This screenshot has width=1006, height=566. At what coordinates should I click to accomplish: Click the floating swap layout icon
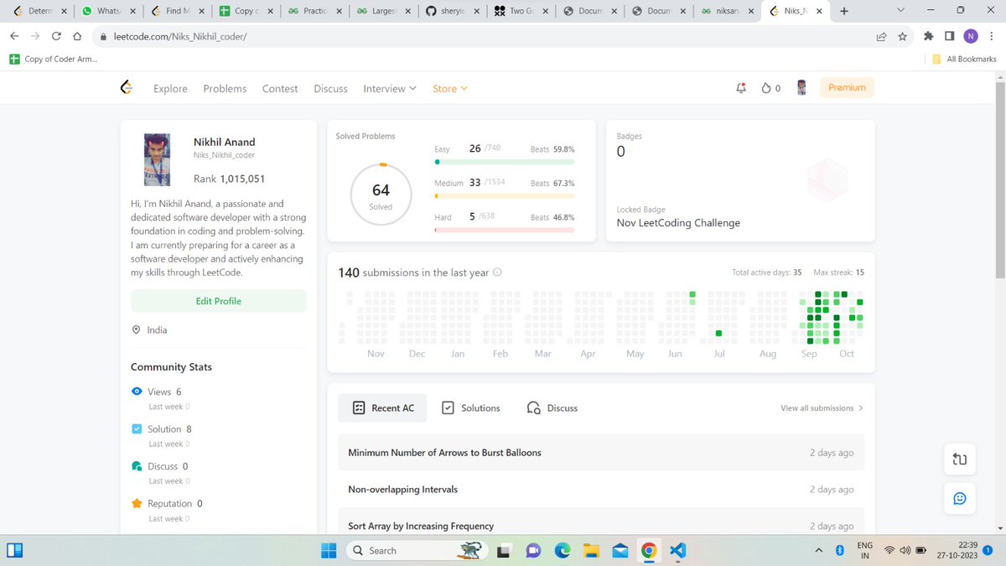point(960,459)
